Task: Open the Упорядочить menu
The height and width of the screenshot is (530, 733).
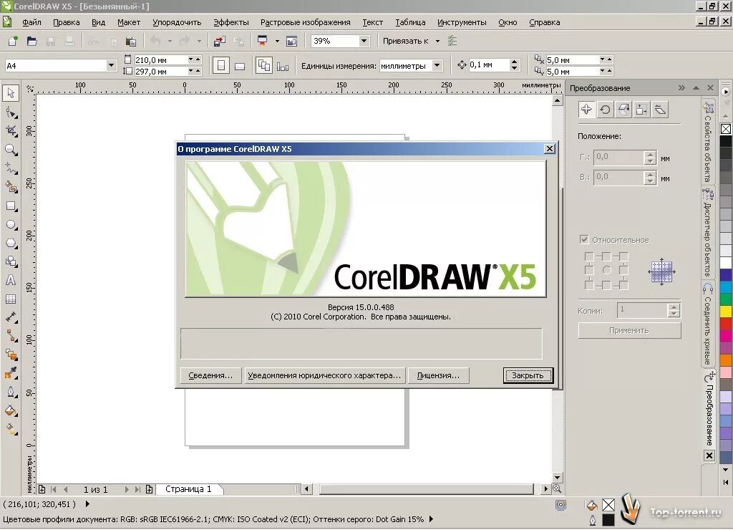Action: pyautogui.click(x=177, y=22)
